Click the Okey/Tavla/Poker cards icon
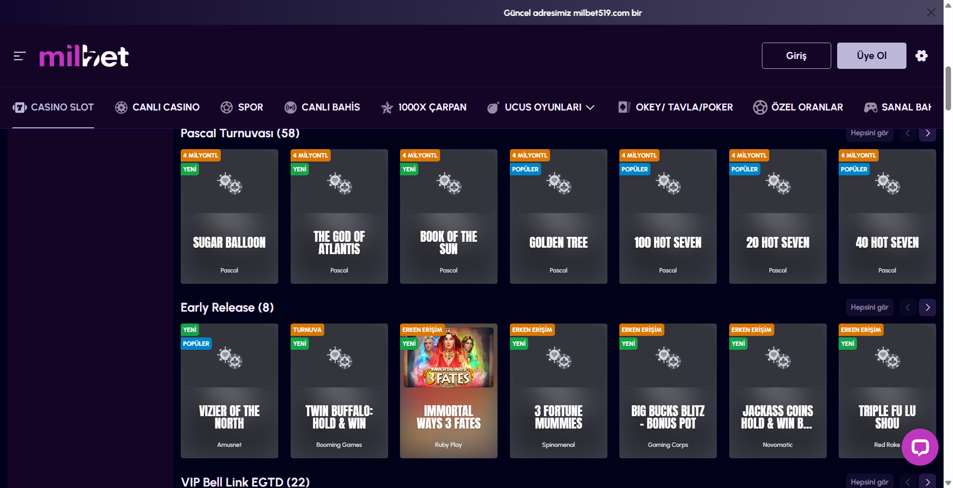Screen dimensions: 953x488 (624, 107)
